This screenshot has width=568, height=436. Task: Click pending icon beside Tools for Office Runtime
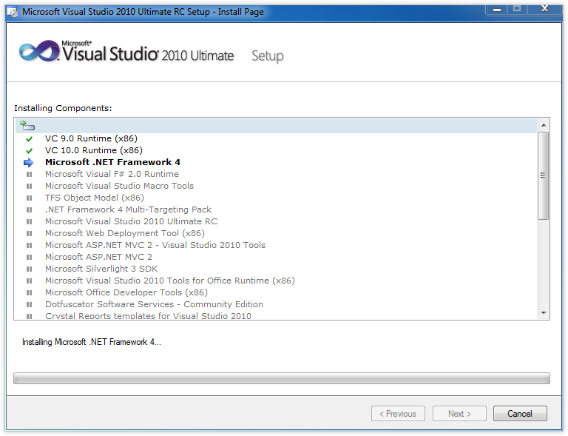[x=29, y=281]
